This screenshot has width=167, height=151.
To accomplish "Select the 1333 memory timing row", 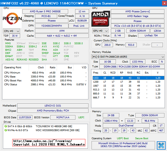I will coord(128,78).
